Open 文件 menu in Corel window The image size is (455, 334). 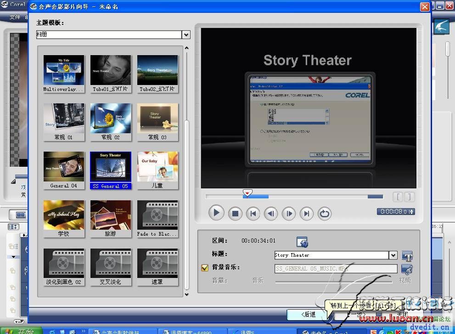pos(15,17)
